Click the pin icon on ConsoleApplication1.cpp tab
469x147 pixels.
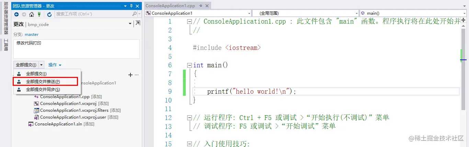(201, 6)
